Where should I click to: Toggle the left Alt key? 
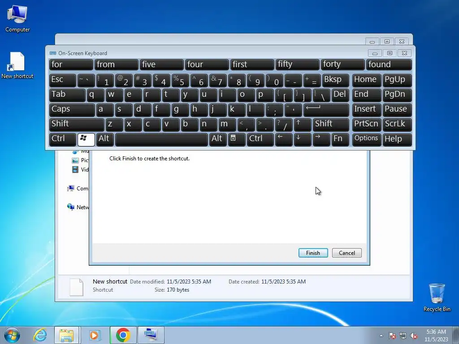(x=105, y=139)
